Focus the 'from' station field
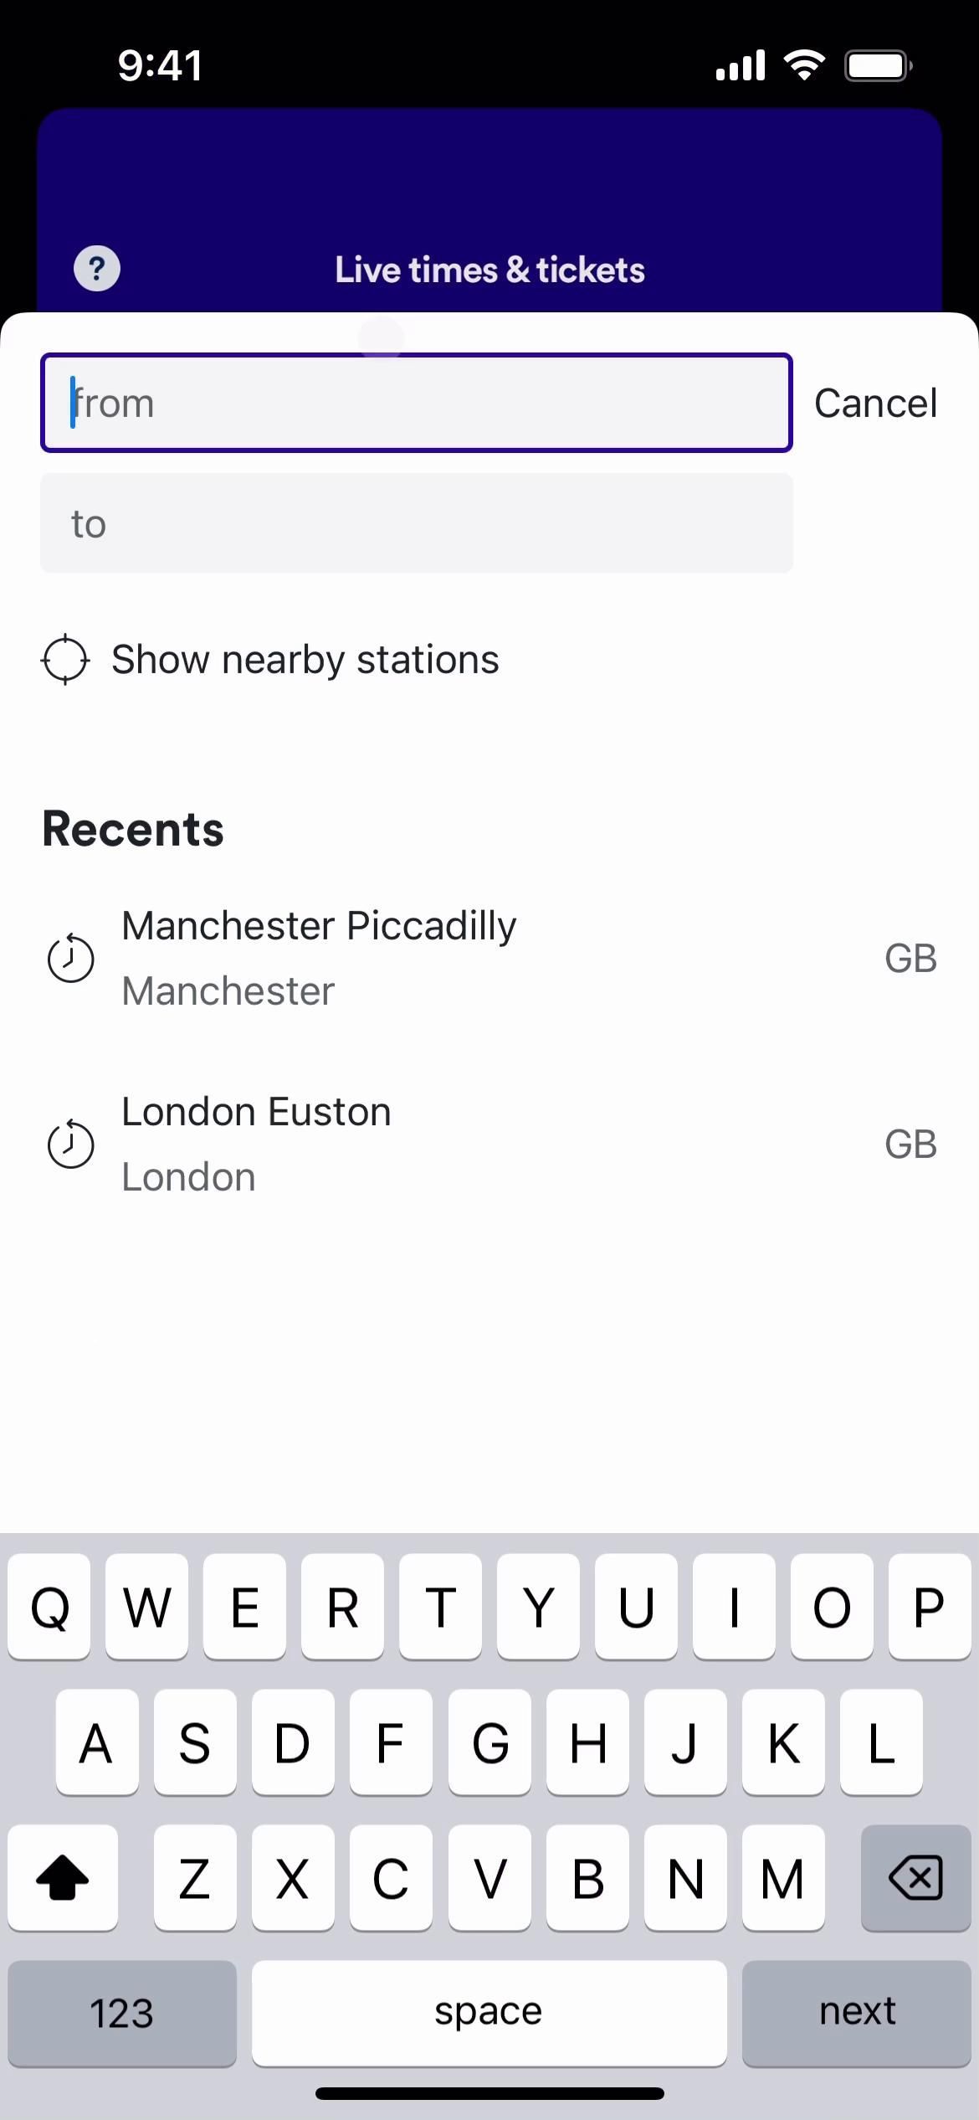 coord(417,403)
